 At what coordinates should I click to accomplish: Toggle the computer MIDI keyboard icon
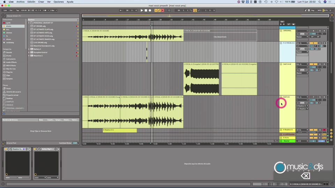[309, 10]
